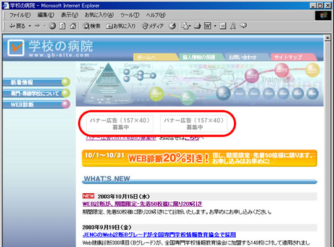Select 新着情報 in the sidebar

36,82
